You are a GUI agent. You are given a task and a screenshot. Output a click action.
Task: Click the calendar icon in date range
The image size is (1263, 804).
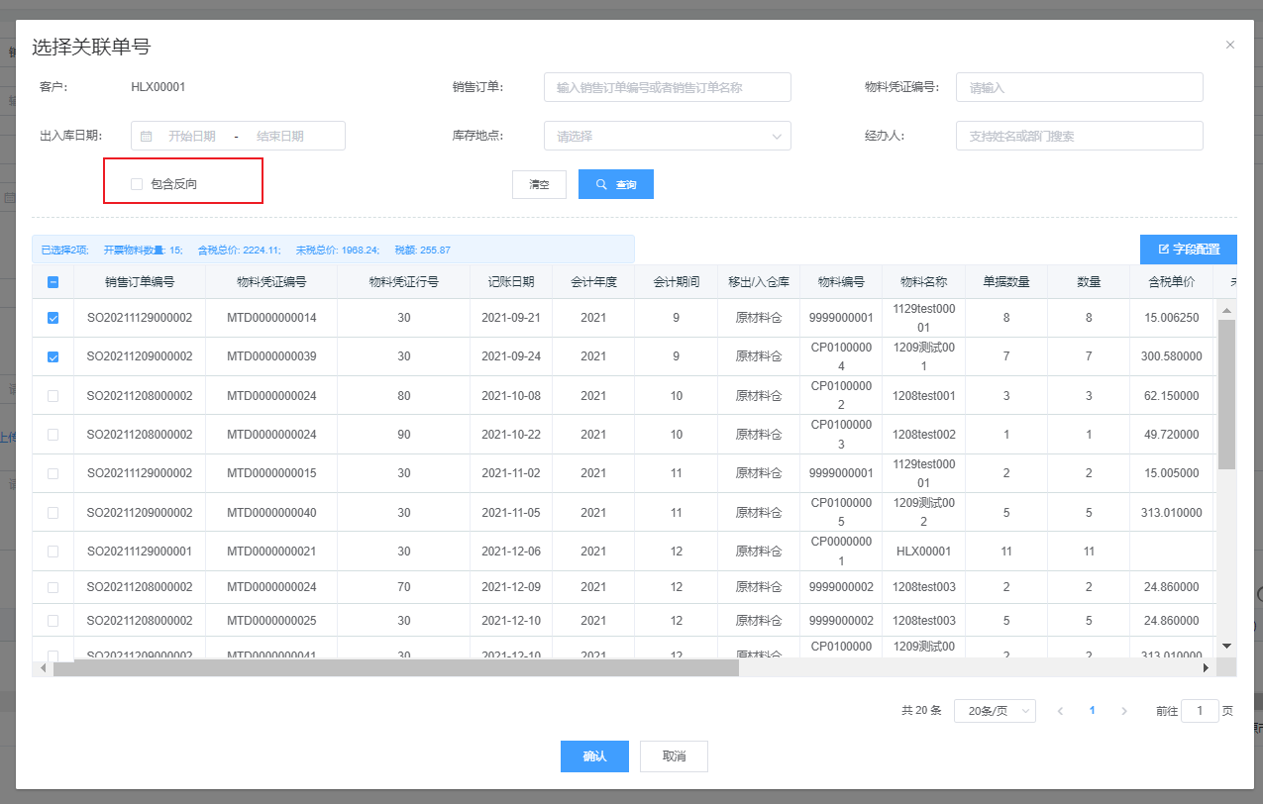[x=147, y=136]
